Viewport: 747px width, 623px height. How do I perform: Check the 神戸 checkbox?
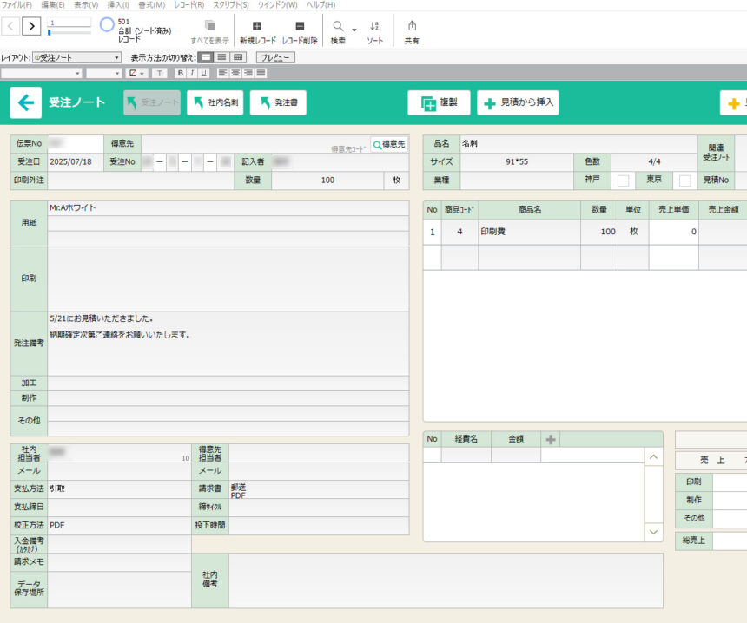(x=623, y=180)
